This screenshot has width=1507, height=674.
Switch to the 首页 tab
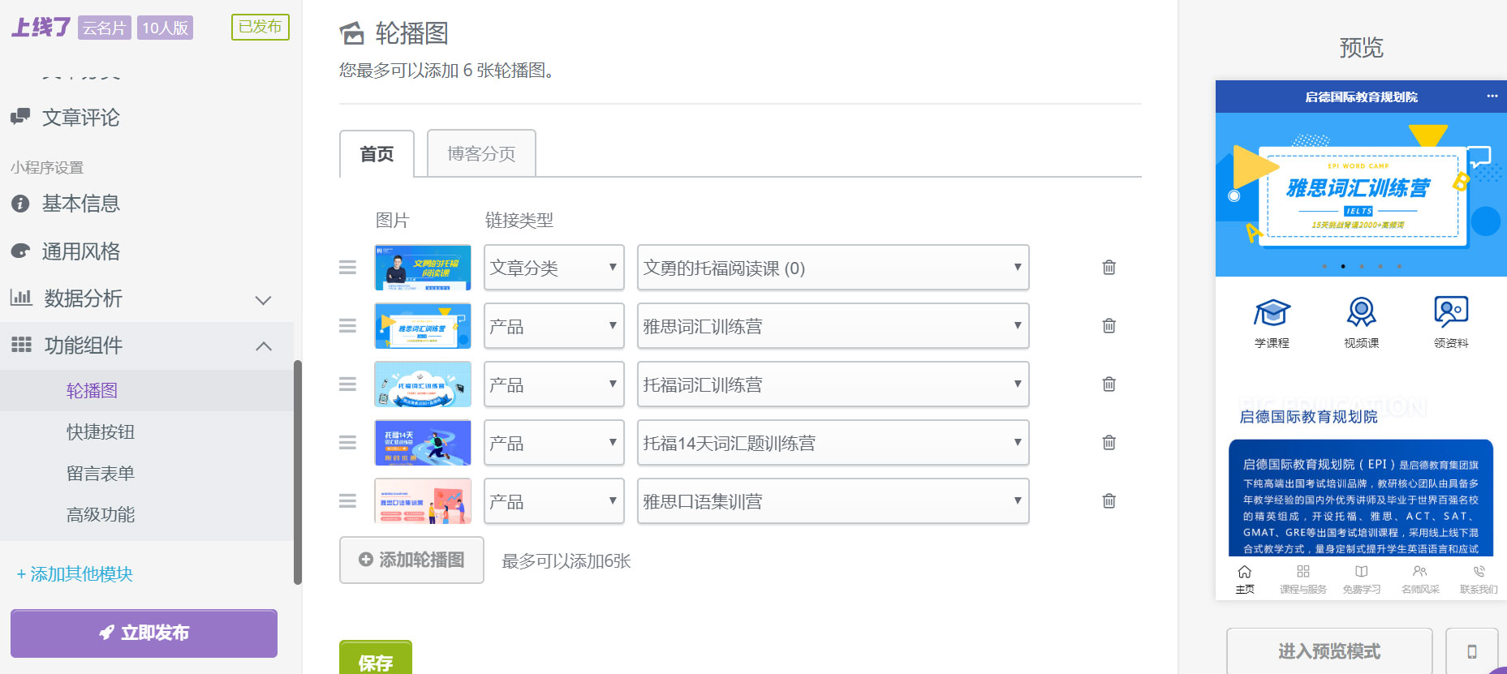coord(377,153)
